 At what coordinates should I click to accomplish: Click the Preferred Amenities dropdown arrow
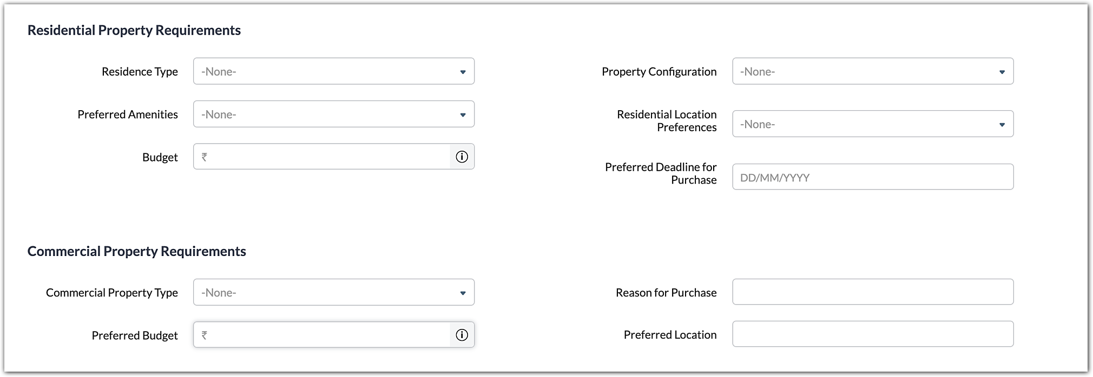(x=463, y=115)
